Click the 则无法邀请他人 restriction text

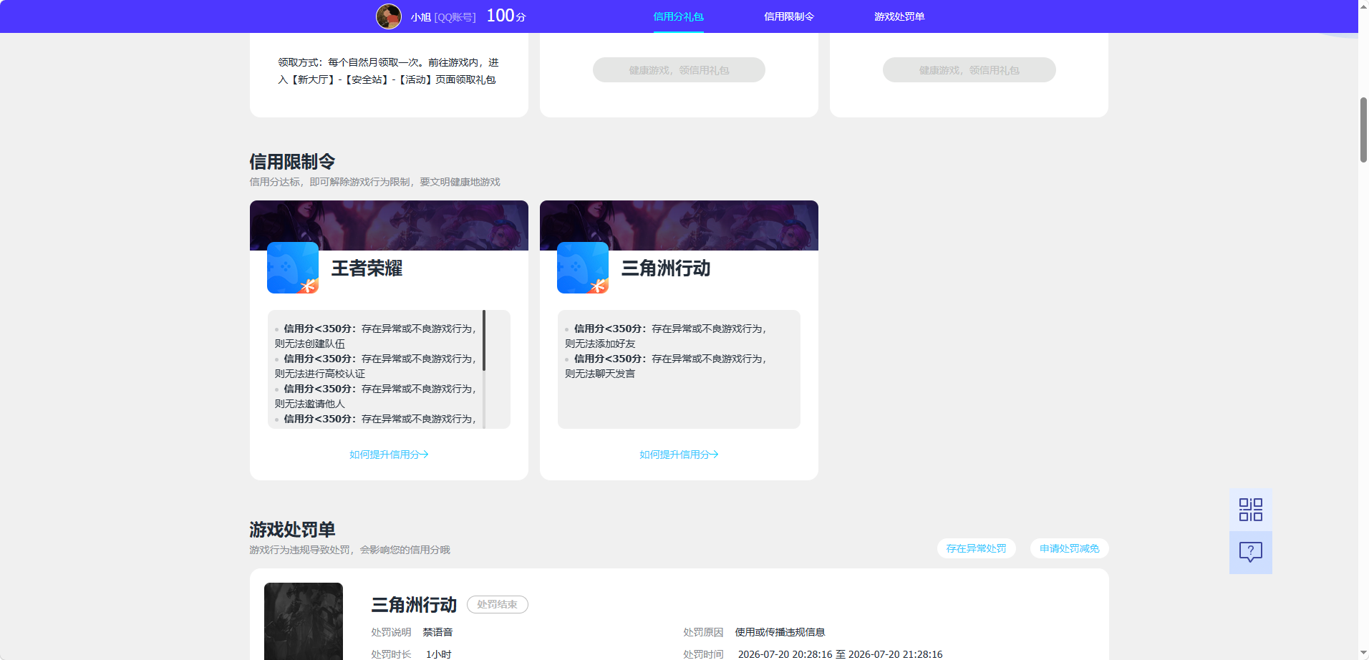click(310, 404)
